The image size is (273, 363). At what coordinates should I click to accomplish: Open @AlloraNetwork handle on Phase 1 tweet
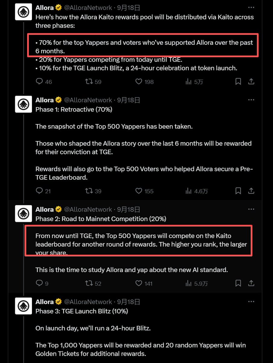click(x=88, y=100)
